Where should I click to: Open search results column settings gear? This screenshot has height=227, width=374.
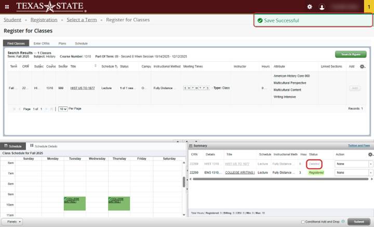click(x=363, y=66)
